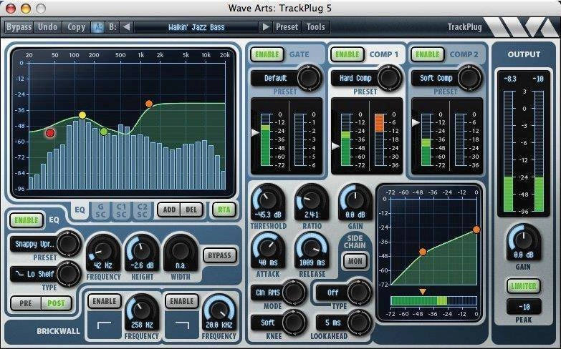Click the Output Gain knob
Image resolution: width=561 pixels, height=349 pixels.
(x=524, y=240)
